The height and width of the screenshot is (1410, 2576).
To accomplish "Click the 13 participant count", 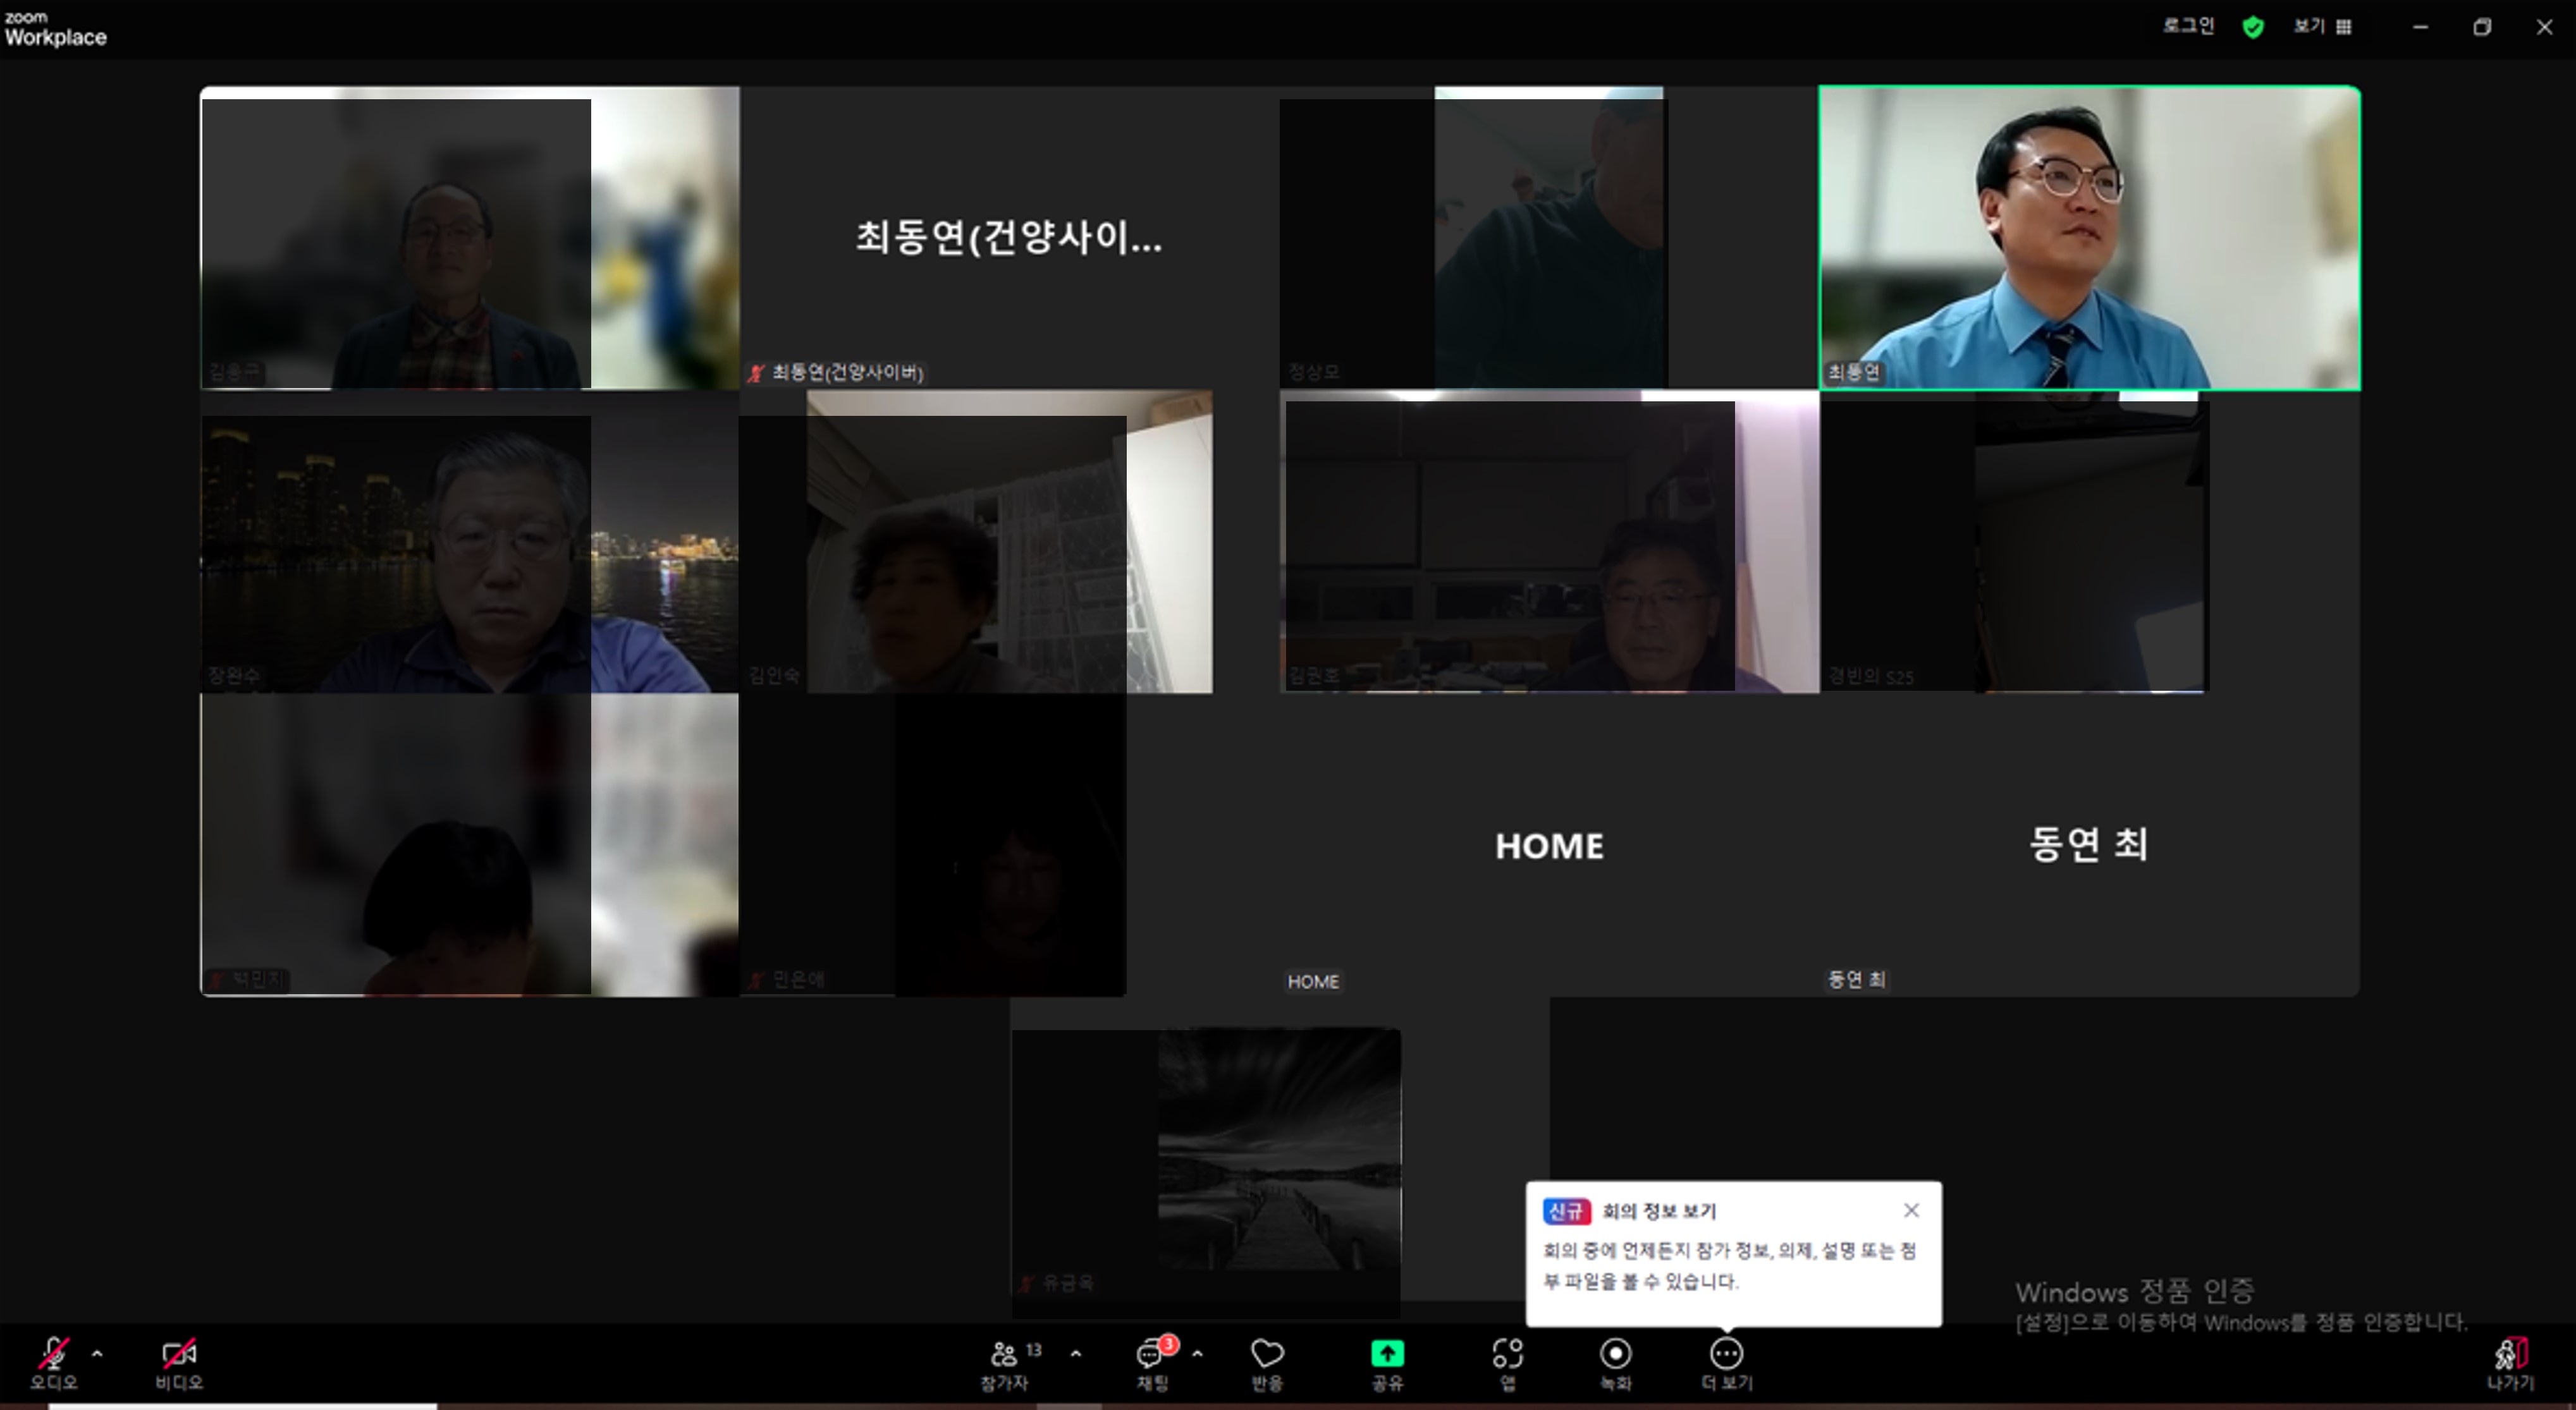I will (x=1034, y=1350).
